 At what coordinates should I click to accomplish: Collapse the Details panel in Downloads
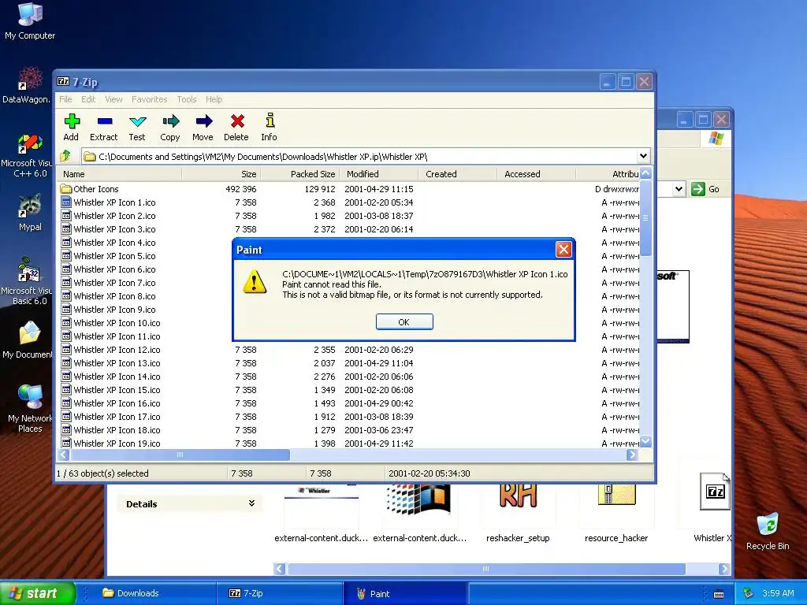[x=251, y=503]
